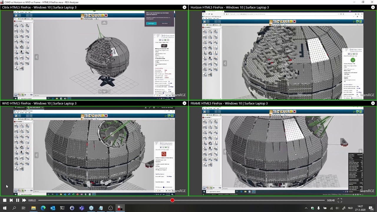Launch Microsoft Edge from the taskbar
Image resolution: width=377 pixels, height=212 pixels.
coord(43,208)
